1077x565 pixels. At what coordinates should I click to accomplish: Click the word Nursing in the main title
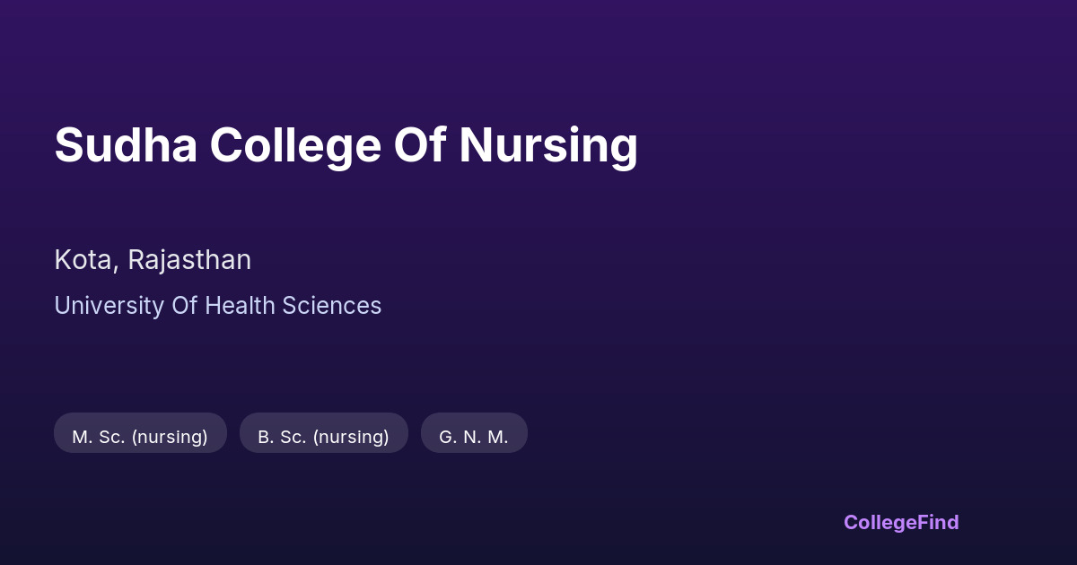click(548, 145)
